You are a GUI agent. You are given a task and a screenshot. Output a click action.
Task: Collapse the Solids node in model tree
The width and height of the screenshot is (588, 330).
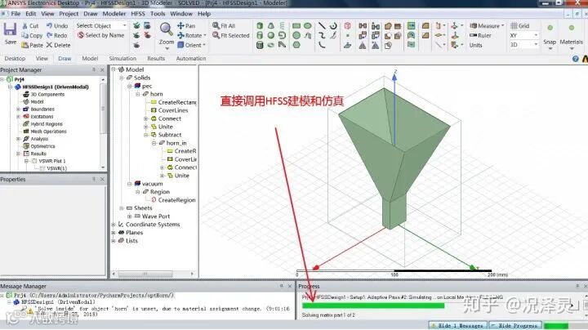point(121,78)
